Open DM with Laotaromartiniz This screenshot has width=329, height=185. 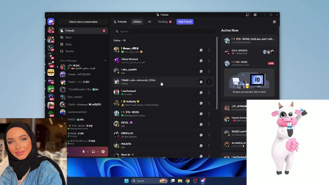[x=83, y=112]
